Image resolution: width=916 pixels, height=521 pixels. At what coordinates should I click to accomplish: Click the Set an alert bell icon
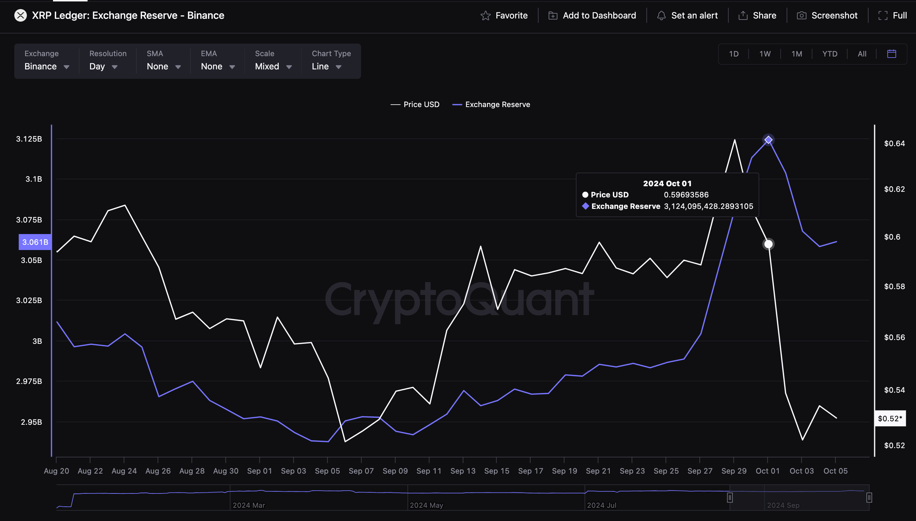click(x=661, y=15)
